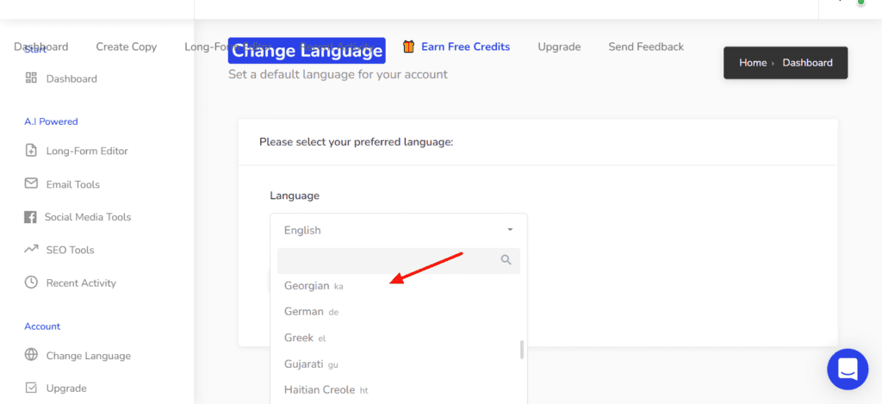Click the Home breadcrumb link
Viewport: 882px width, 404px height.
pos(752,63)
